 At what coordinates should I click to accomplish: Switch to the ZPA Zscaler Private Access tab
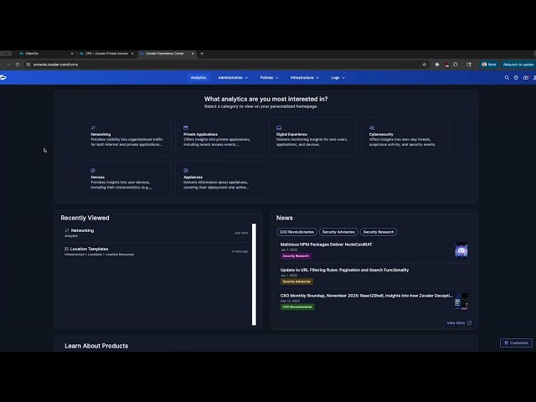[106, 54]
